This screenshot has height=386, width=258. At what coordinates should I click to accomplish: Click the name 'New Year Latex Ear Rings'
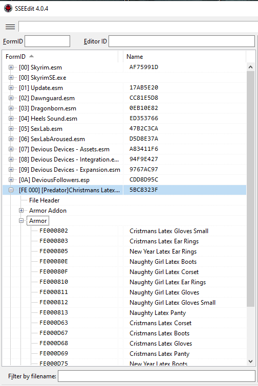[163, 252]
